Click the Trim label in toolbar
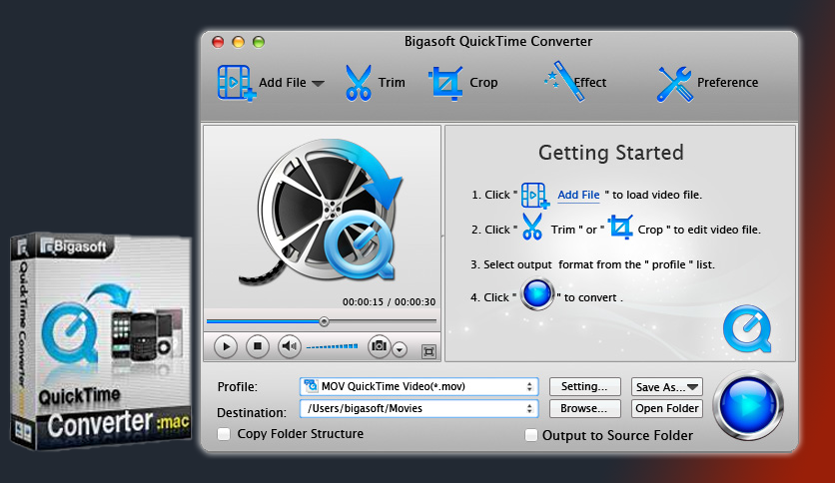This screenshot has height=483, width=835. point(392,83)
